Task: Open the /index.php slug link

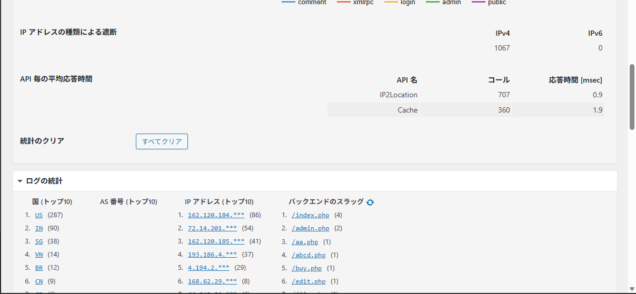Action: click(x=310, y=215)
